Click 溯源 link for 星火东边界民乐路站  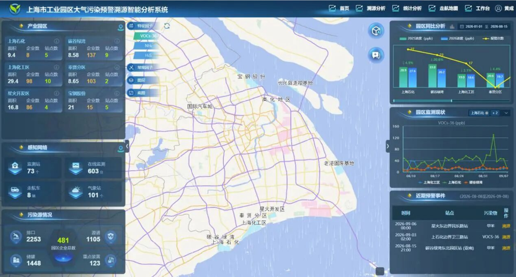tap(506, 226)
